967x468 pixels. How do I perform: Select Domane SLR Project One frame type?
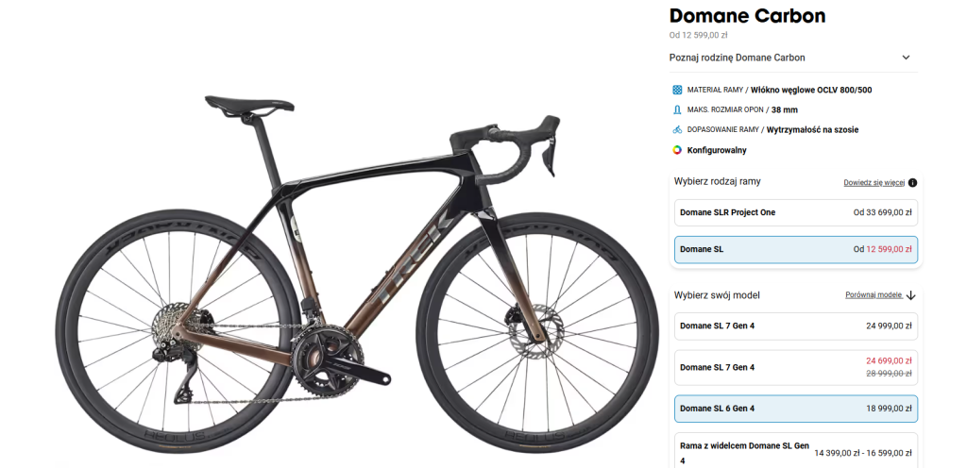tap(795, 212)
